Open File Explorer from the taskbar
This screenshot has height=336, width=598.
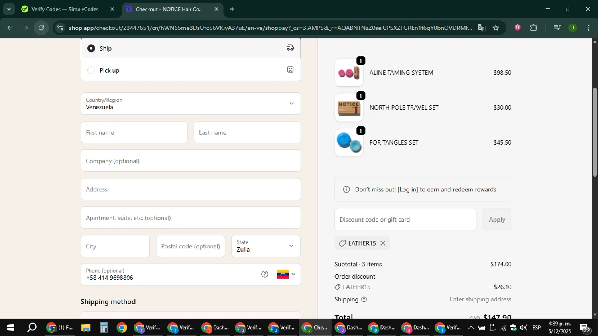(x=86, y=328)
